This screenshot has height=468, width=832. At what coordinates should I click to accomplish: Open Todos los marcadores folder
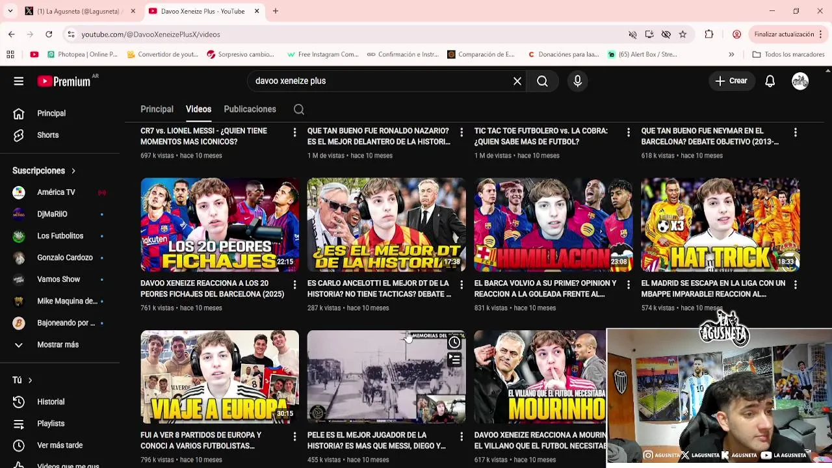tap(788, 55)
